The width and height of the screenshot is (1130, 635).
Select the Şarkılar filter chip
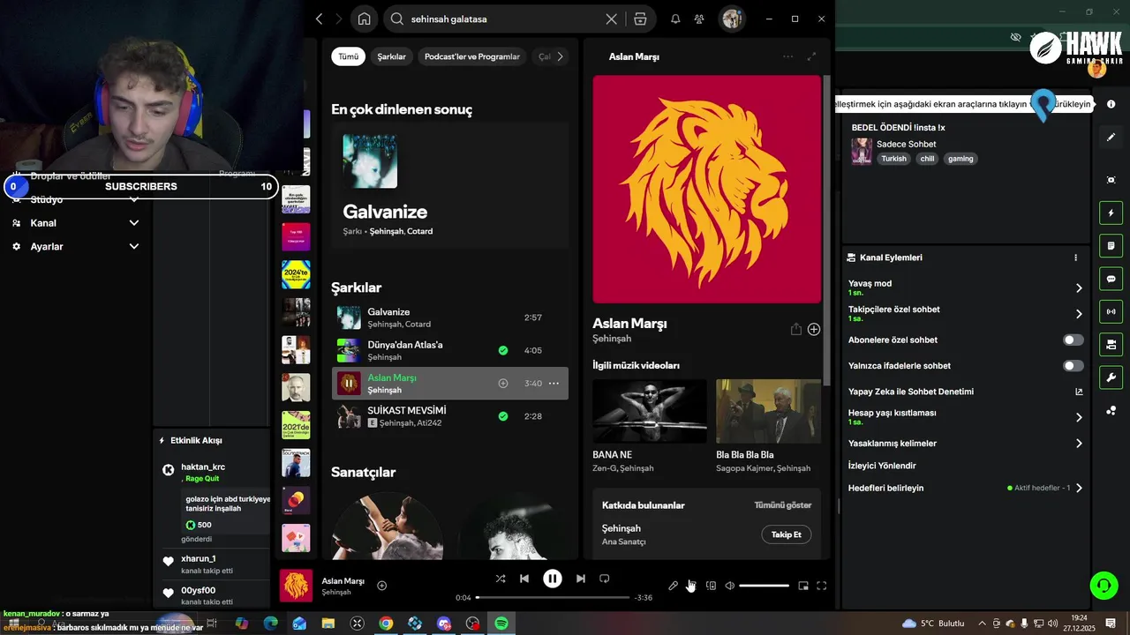pos(391,56)
